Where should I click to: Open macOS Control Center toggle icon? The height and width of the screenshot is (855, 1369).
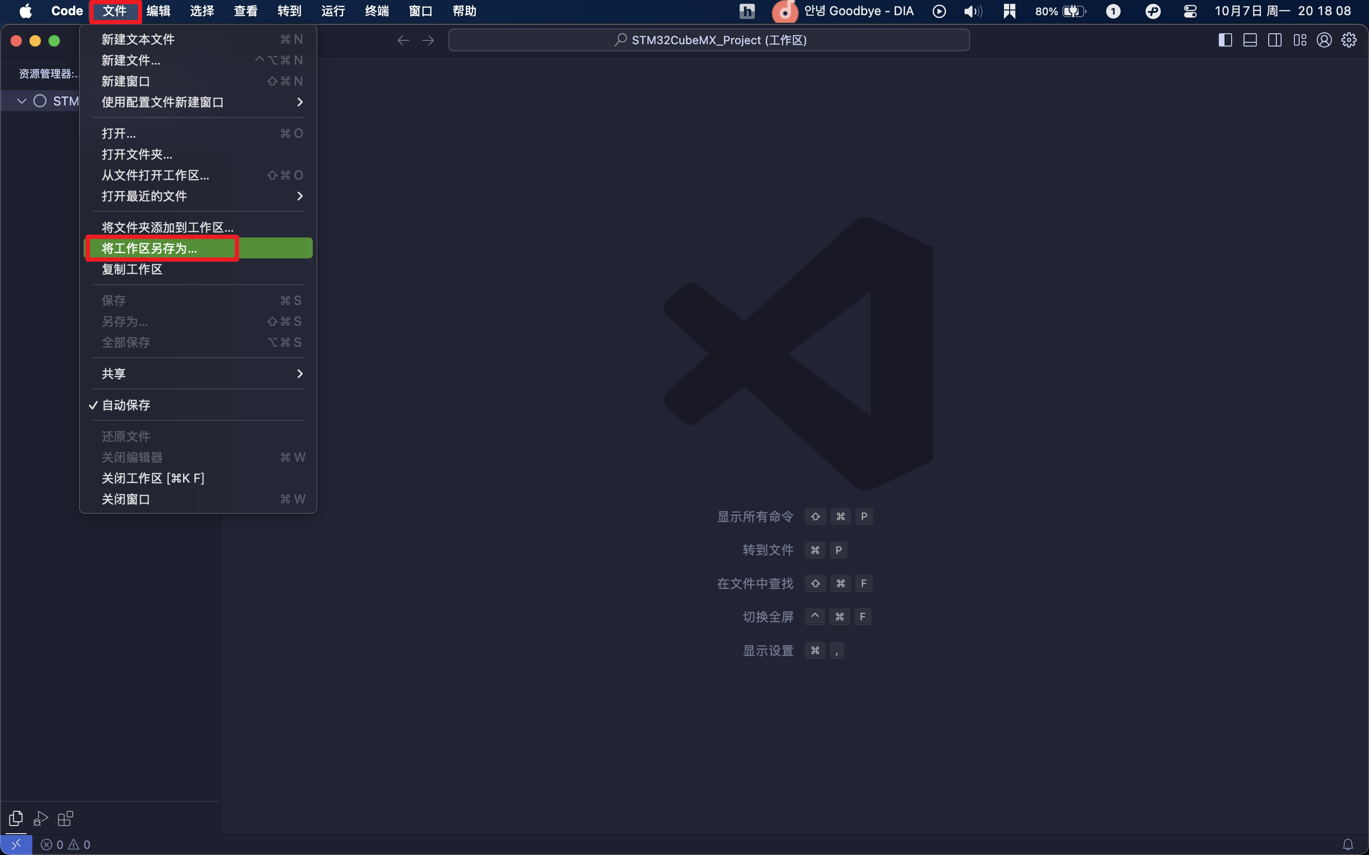point(1190,11)
